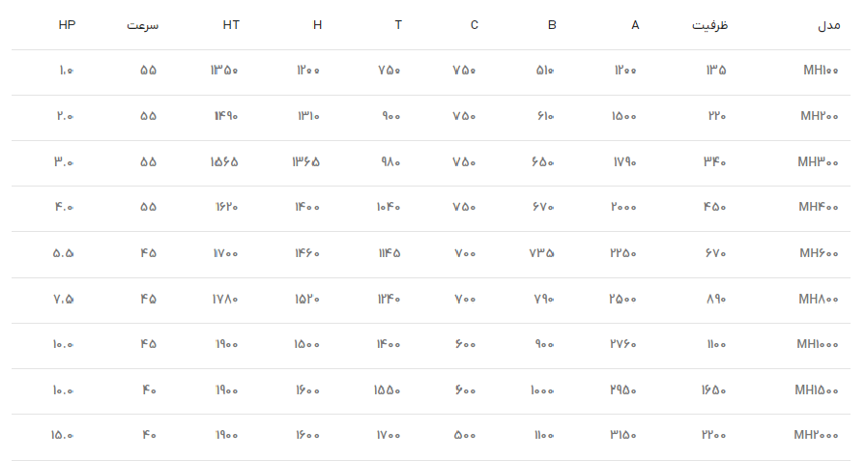Screen dimensions: 866x461
Task: Click the B column header
Action: 552,25
